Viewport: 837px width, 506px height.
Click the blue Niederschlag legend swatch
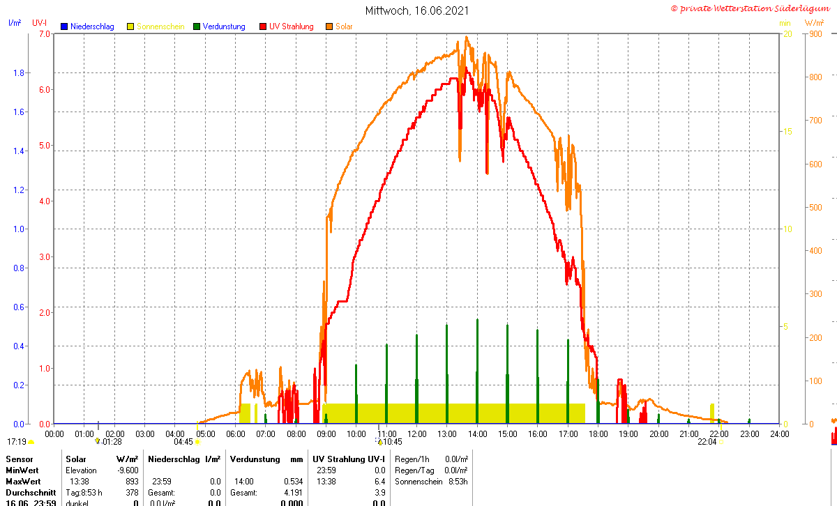coord(64,26)
